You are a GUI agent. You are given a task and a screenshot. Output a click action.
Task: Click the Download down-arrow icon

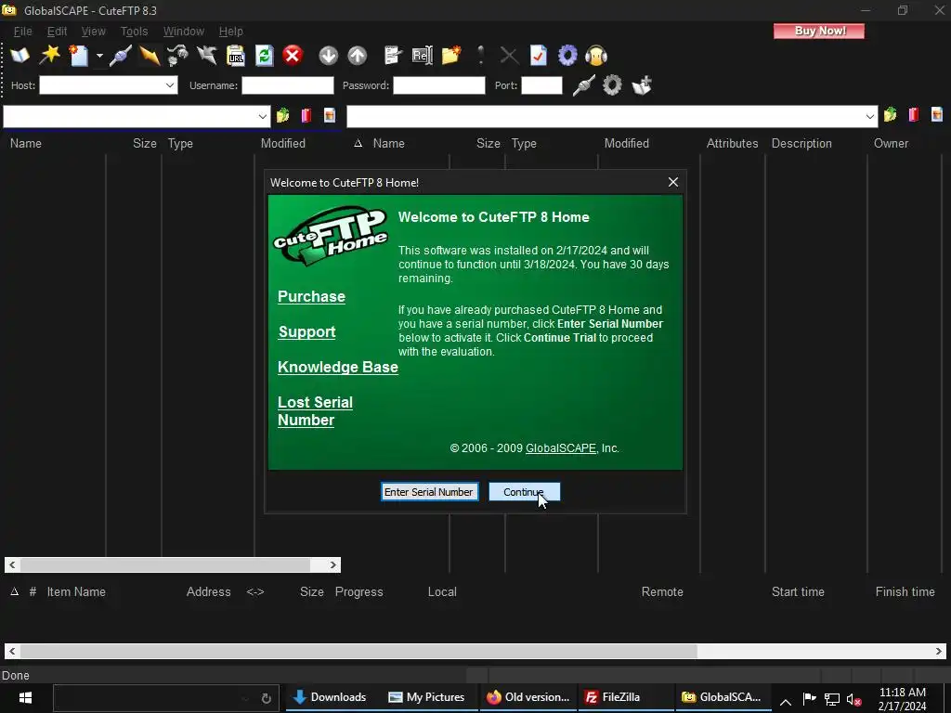328,56
